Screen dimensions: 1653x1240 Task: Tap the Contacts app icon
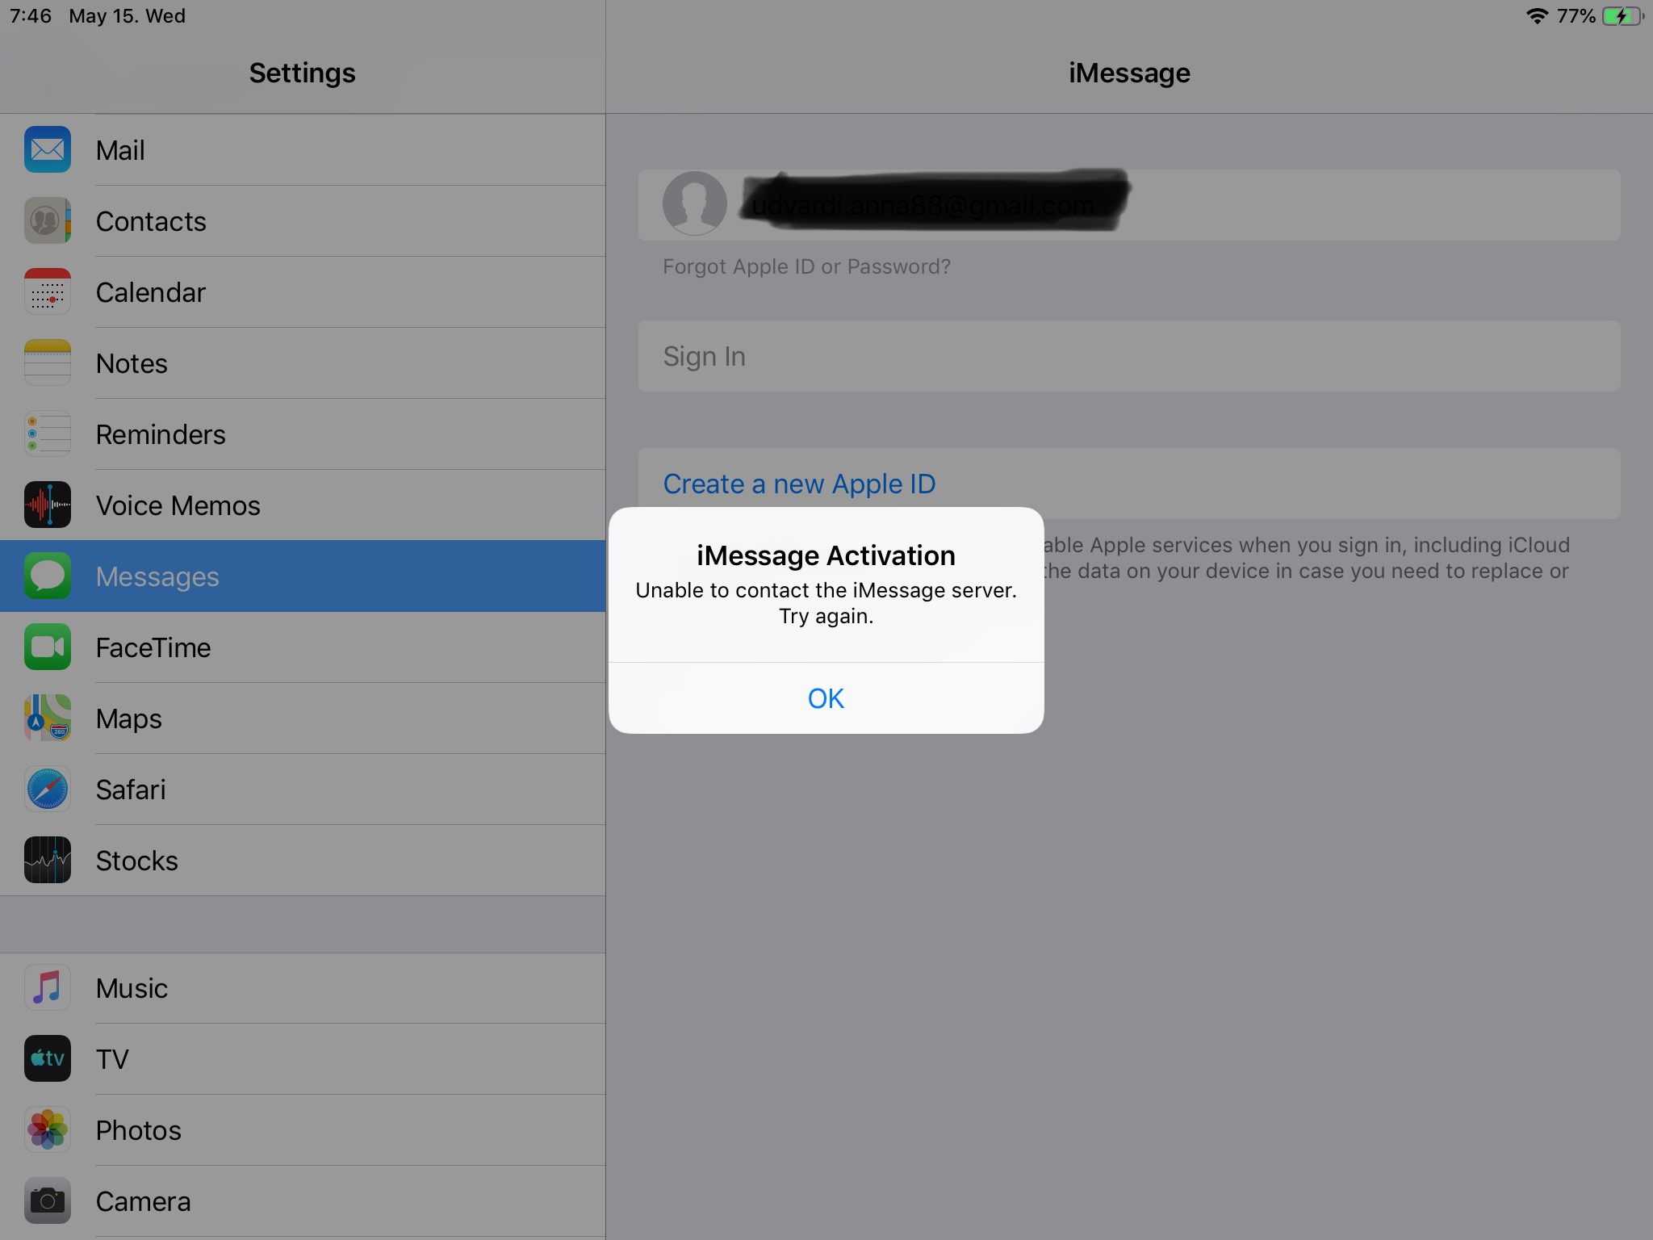click(48, 220)
